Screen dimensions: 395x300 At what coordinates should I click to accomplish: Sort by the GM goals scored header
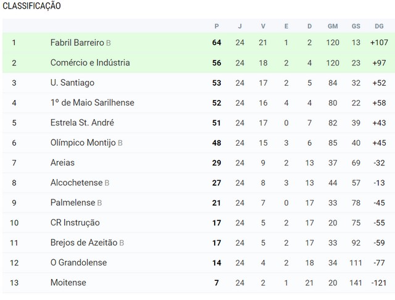click(333, 26)
